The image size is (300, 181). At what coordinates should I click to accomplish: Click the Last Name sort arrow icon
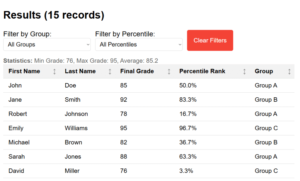(x=110, y=72)
